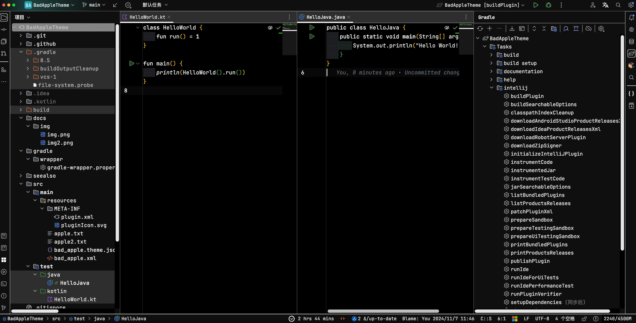Click the Microsoft logo icon in status bar
This screenshot has width=636, height=323.
(x=515, y=319)
